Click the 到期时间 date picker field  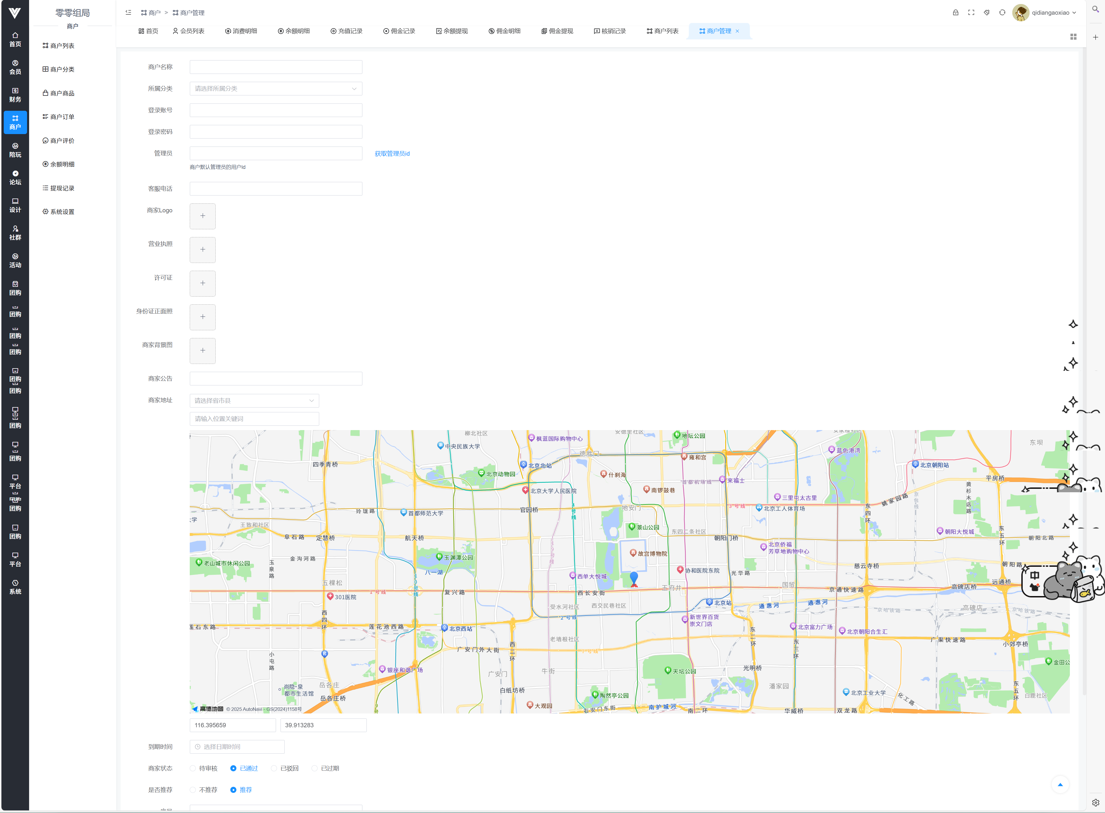coord(237,747)
